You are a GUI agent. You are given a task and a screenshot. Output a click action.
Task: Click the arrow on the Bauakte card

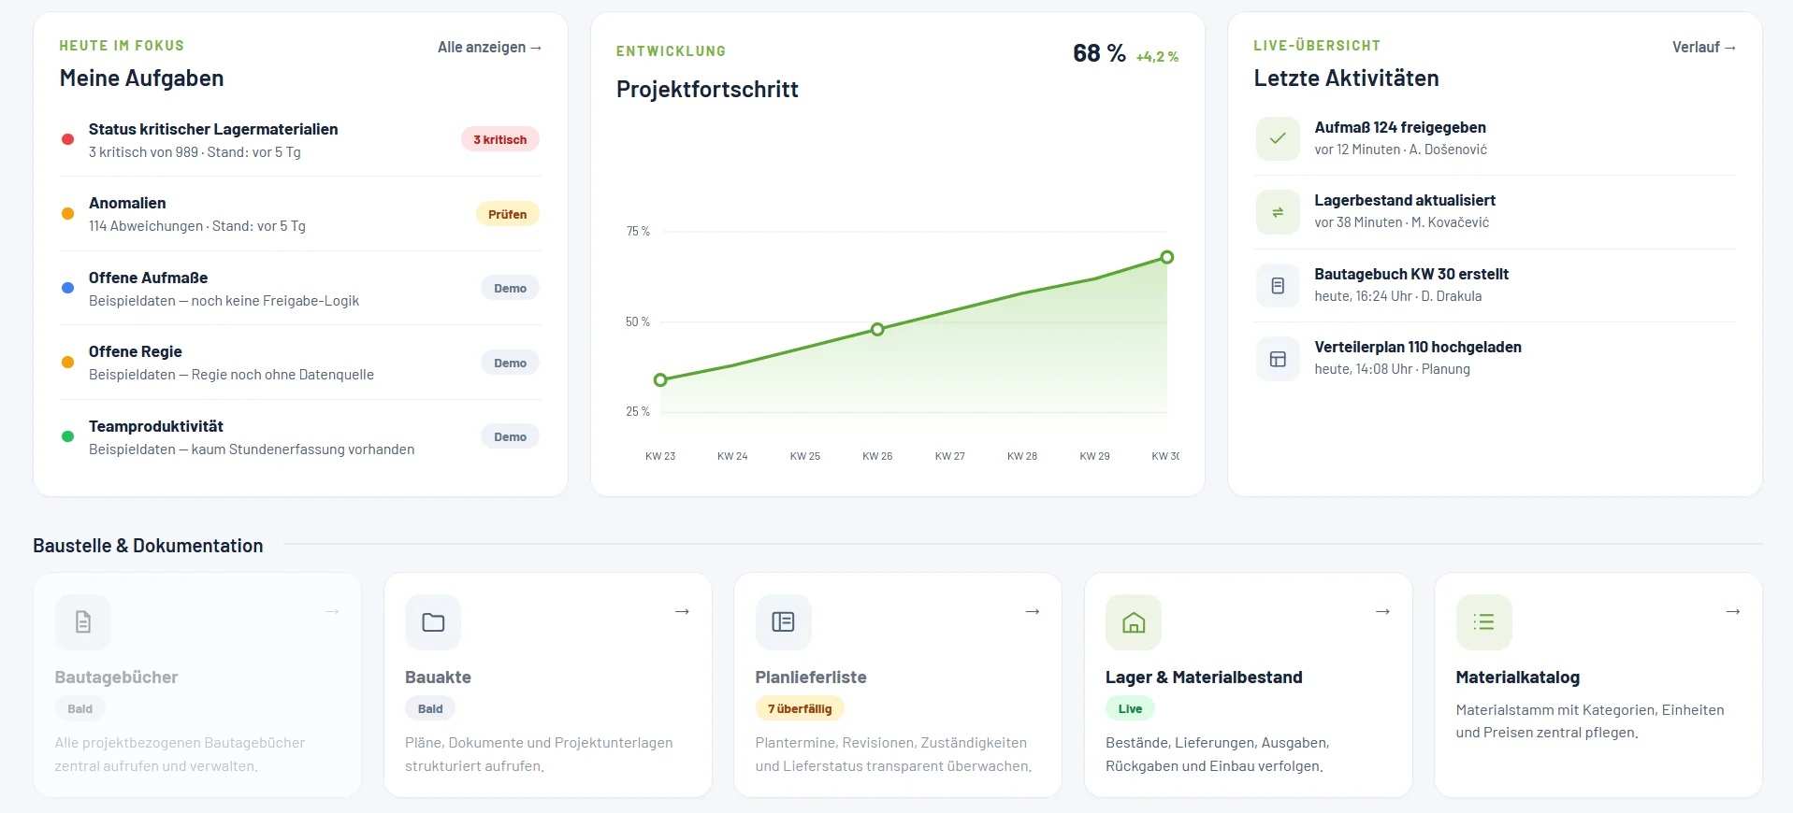click(x=682, y=611)
